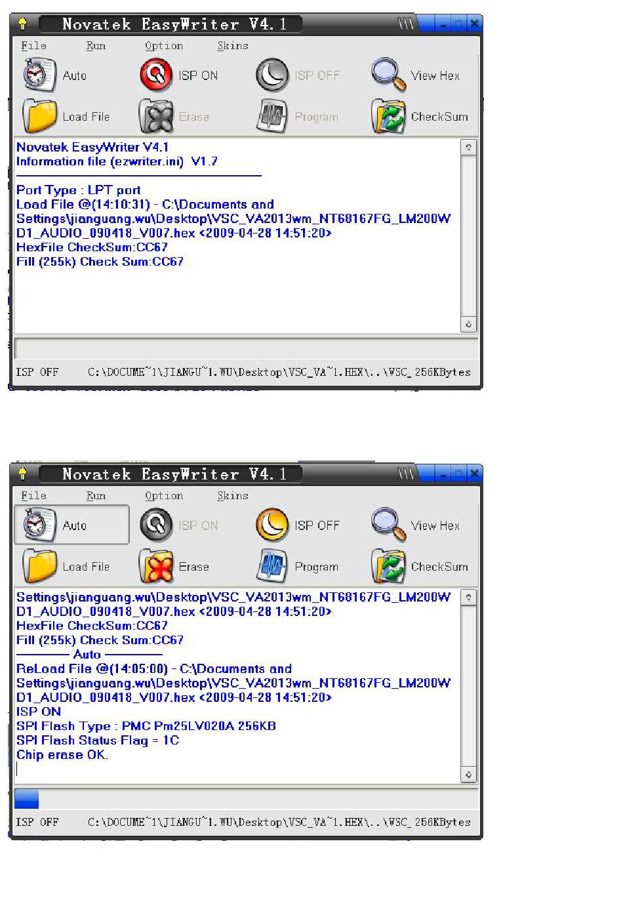Screen dimensions: 623x917
Task: Open the File menu in upper window
Action: pos(33,45)
